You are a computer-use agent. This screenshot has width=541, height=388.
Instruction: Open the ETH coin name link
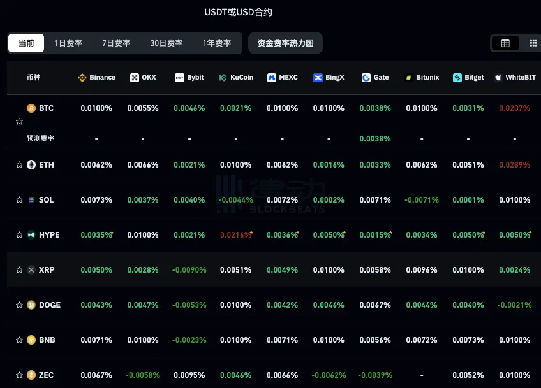pos(46,165)
